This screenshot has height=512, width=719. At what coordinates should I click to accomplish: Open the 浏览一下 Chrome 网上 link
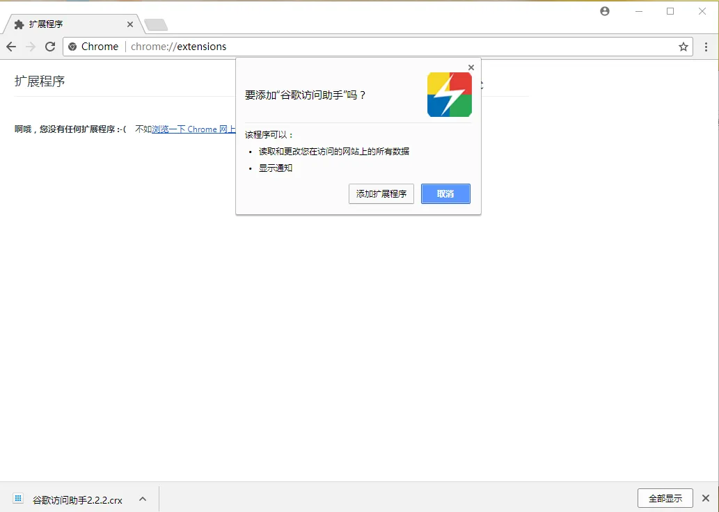click(193, 129)
